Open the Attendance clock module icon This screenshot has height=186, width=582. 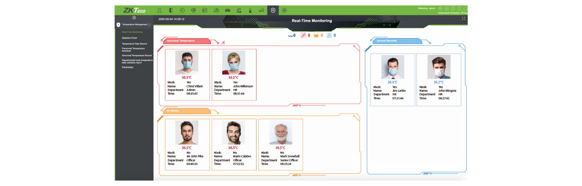click(182, 10)
